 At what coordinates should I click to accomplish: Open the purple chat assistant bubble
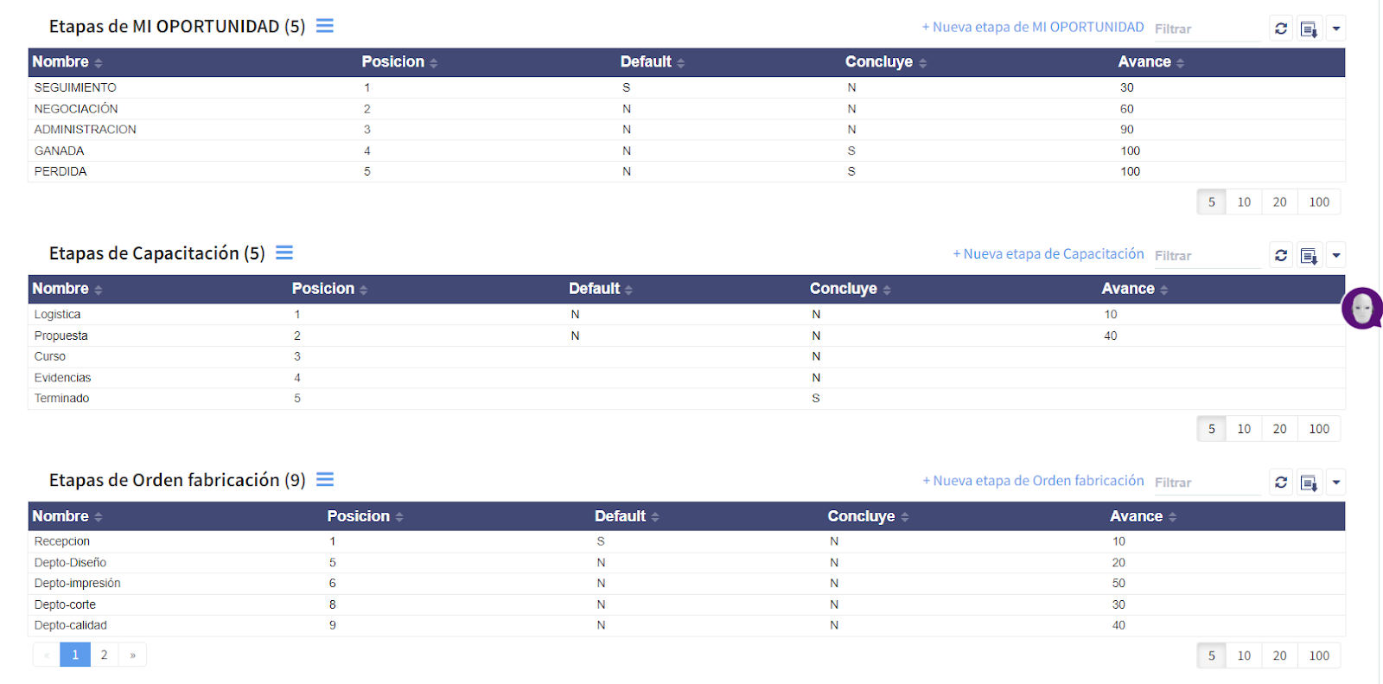[x=1362, y=308]
